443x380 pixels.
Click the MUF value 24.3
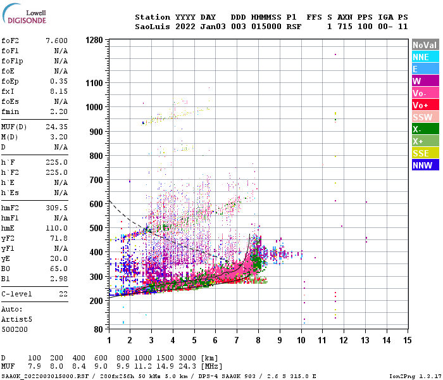[x=187, y=367]
